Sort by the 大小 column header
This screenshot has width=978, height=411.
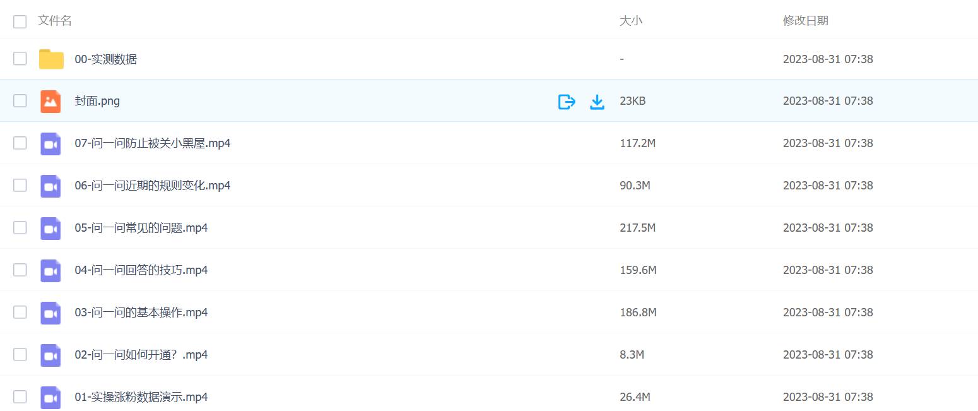coord(631,21)
